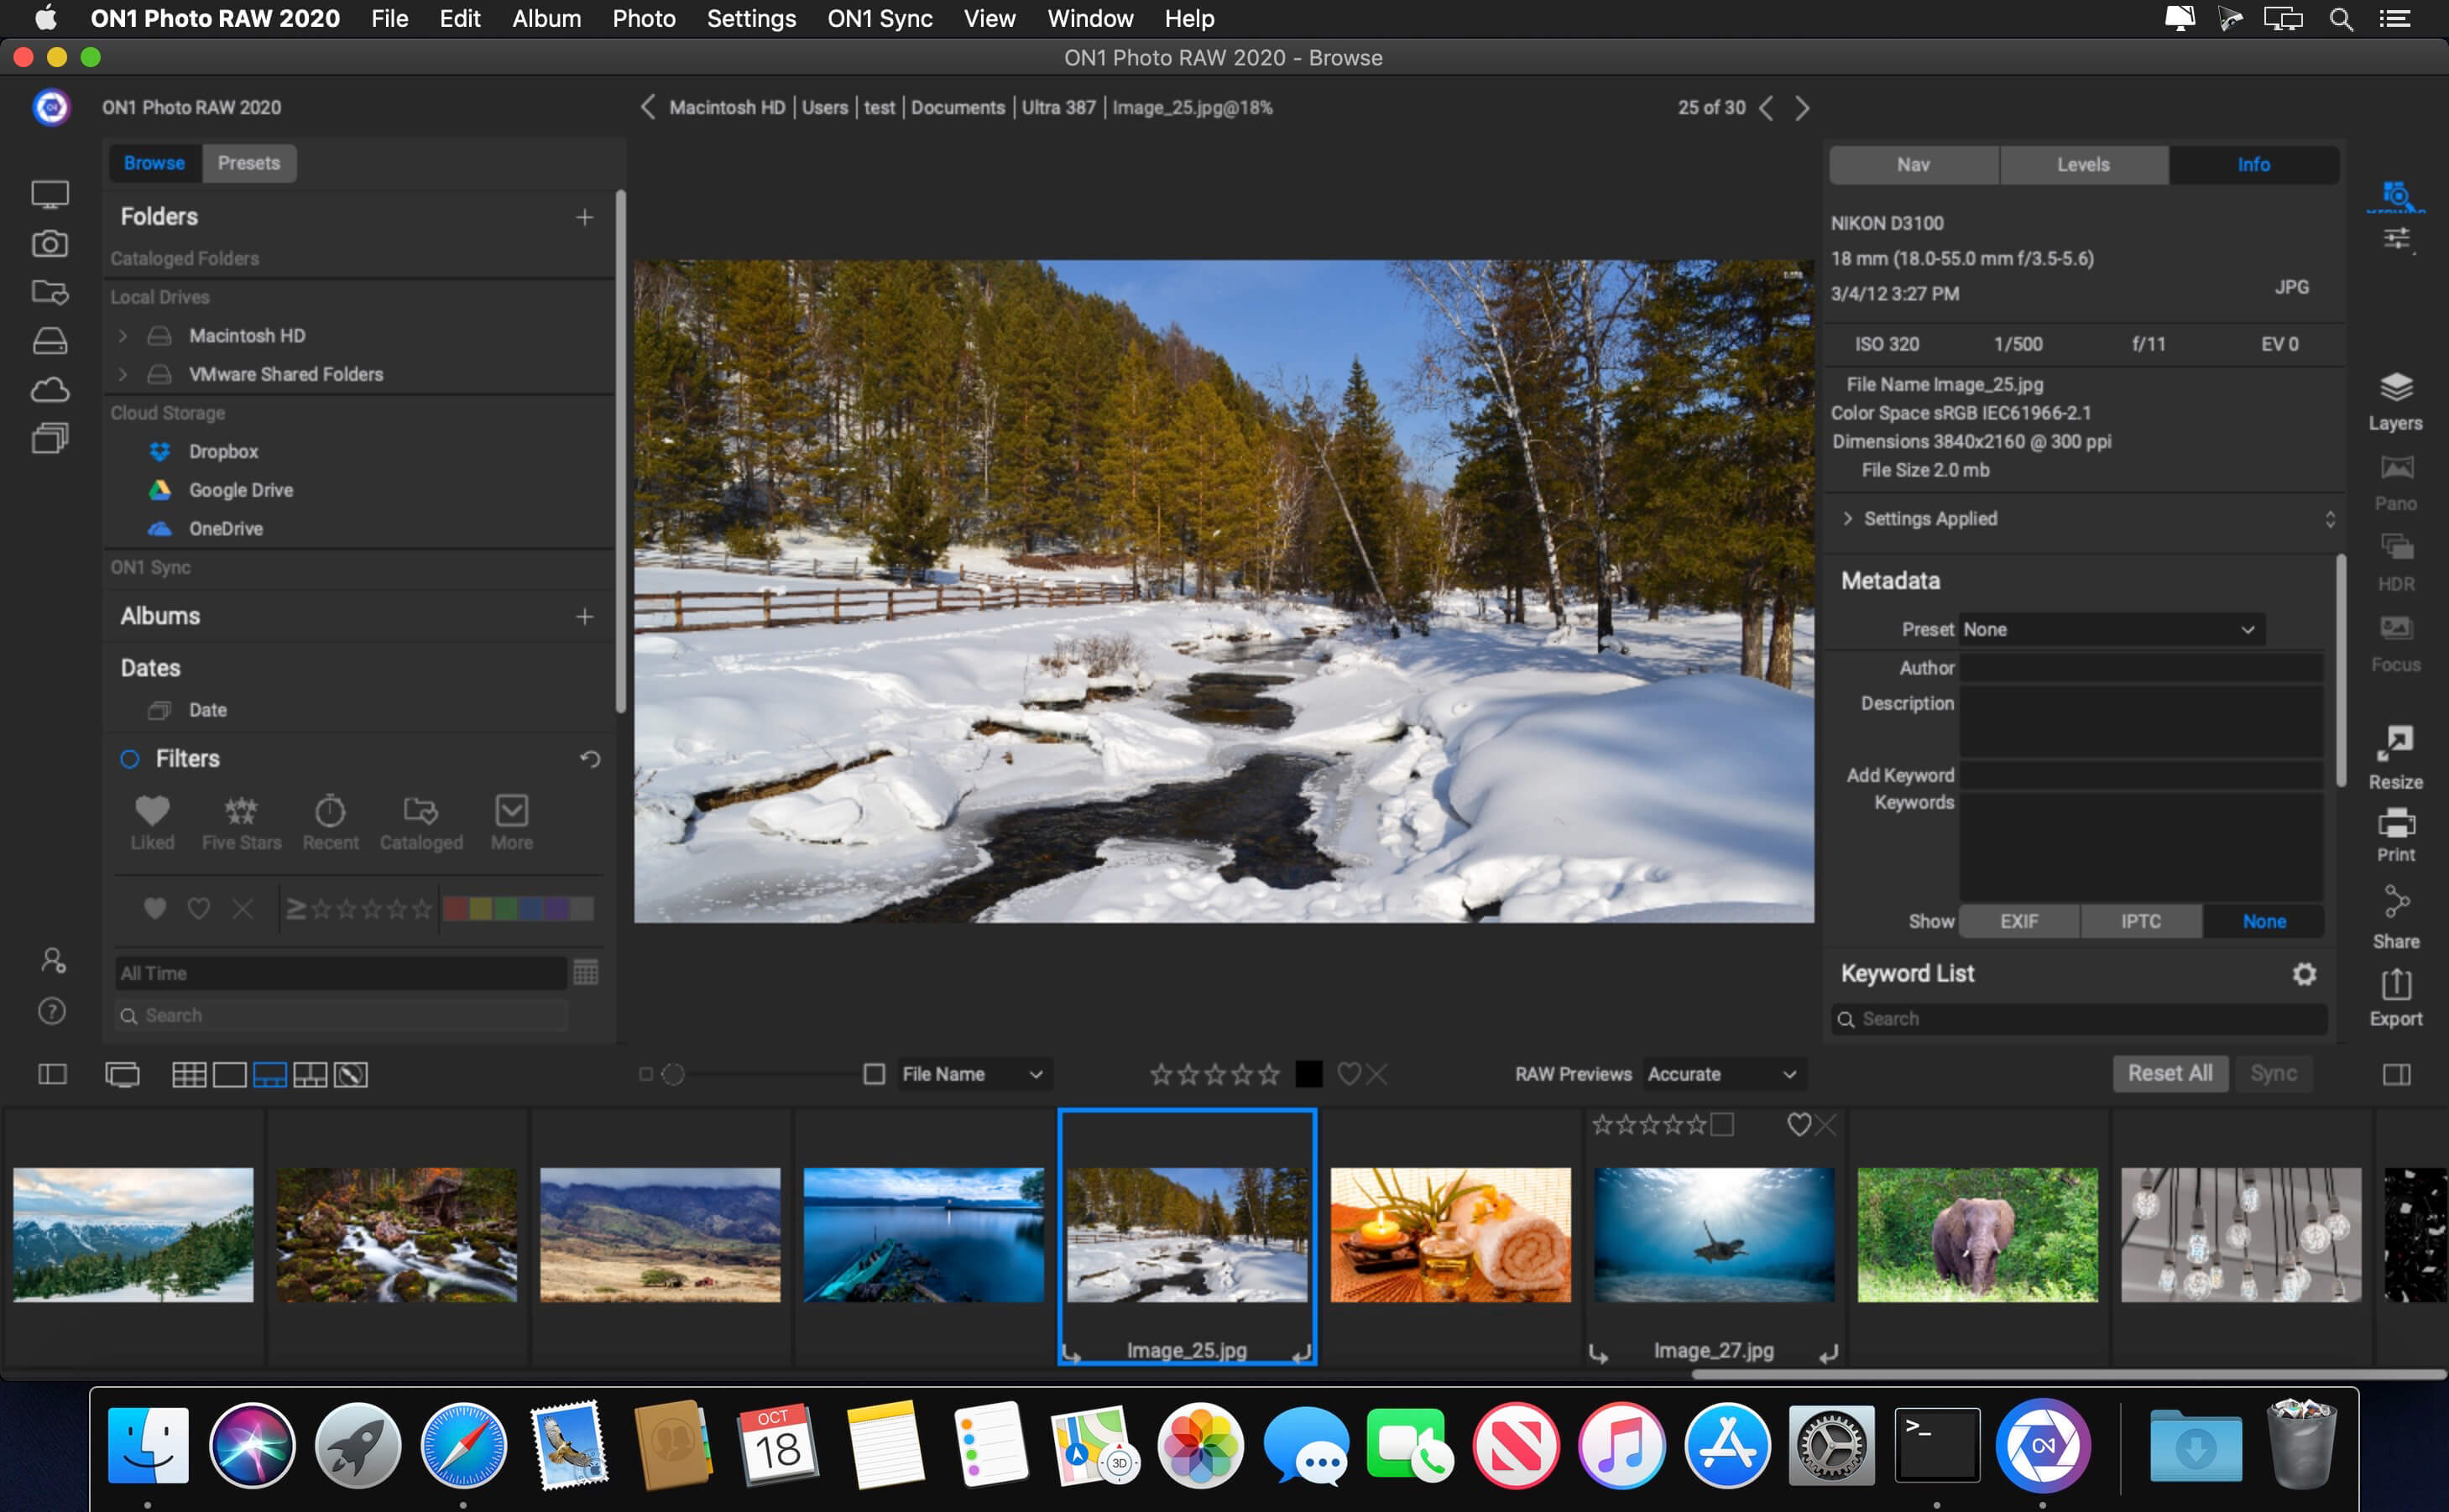Click the black color label swatch

[x=1308, y=1074]
